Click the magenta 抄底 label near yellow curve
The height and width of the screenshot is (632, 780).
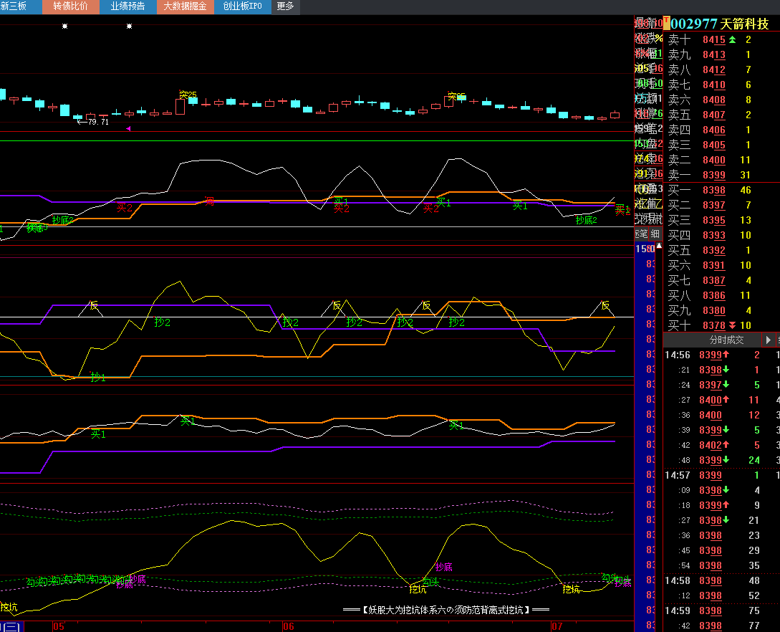click(444, 567)
